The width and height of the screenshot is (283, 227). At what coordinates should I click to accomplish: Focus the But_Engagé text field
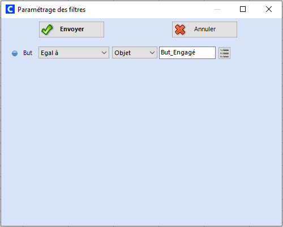click(187, 53)
